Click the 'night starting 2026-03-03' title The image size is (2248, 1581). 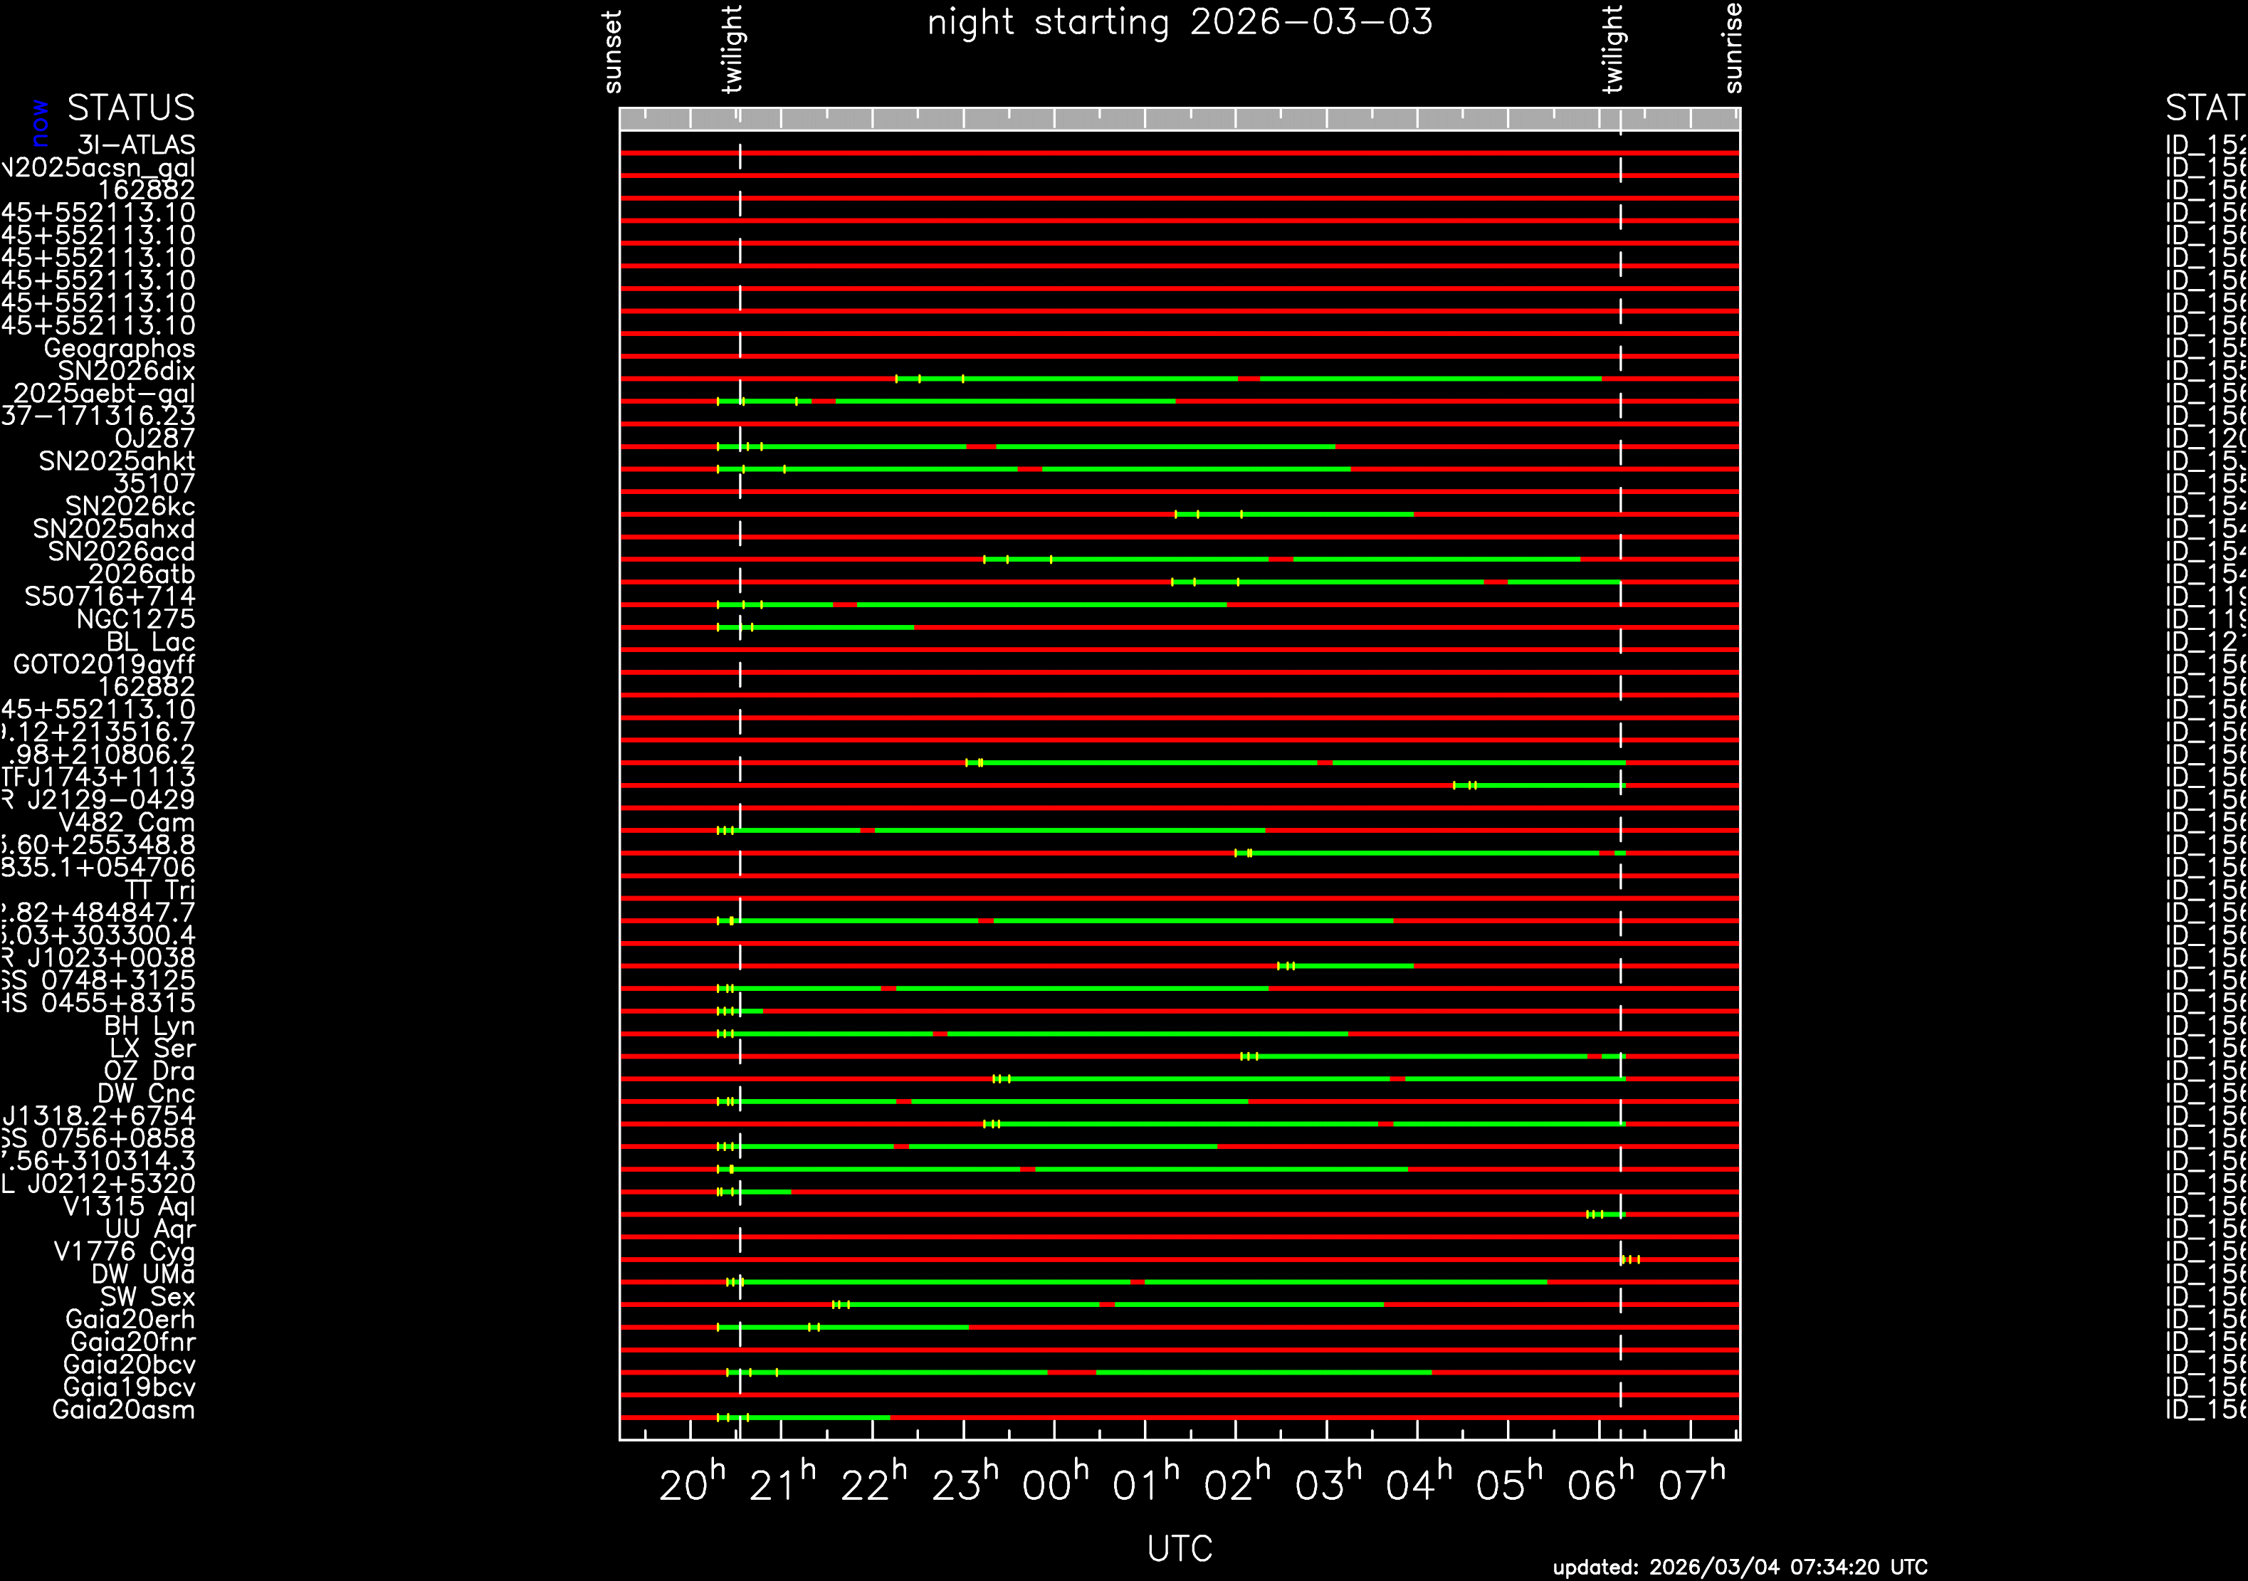(x=1180, y=23)
